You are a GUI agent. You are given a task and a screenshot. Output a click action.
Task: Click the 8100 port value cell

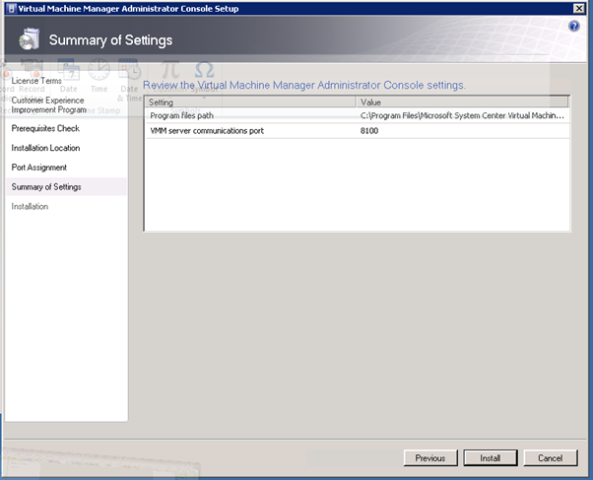(369, 131)
